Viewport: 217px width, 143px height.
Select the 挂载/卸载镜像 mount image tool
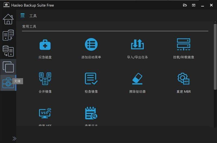click(x=183, y=45)
